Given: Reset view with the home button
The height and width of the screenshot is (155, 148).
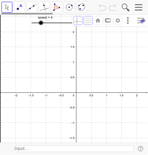Looking at the screenshot, I should pyautogui.click(x=98, y=20).
